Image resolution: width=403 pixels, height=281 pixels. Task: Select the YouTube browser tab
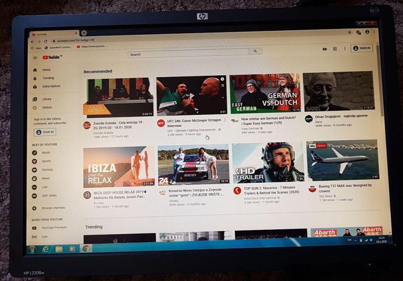coord(54,34)
